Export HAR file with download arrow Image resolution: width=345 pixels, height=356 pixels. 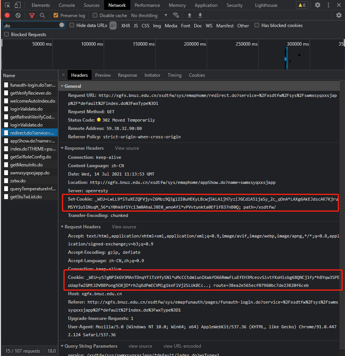click(200, 15)
